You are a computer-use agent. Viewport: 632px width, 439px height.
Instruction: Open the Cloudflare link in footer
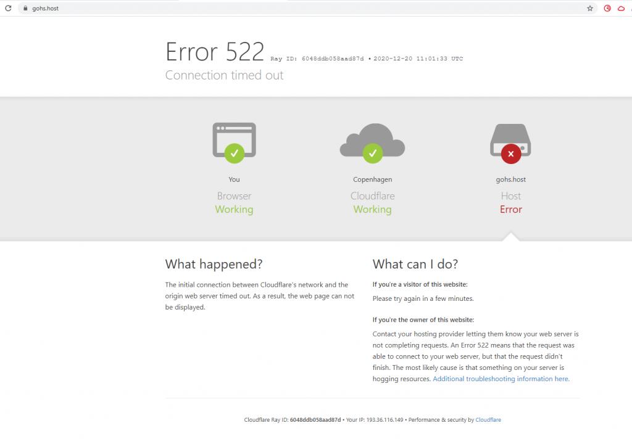[x=488, y=420]
